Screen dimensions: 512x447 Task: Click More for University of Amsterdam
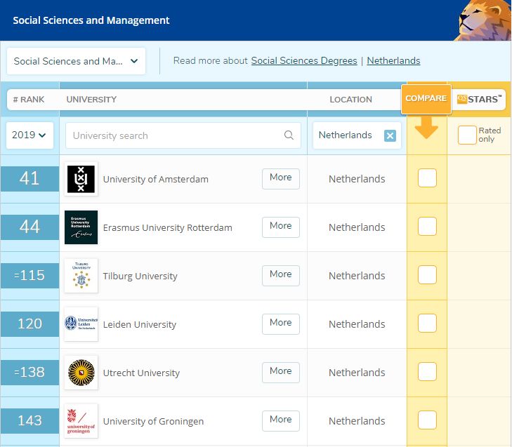click(x=281, y=178)
